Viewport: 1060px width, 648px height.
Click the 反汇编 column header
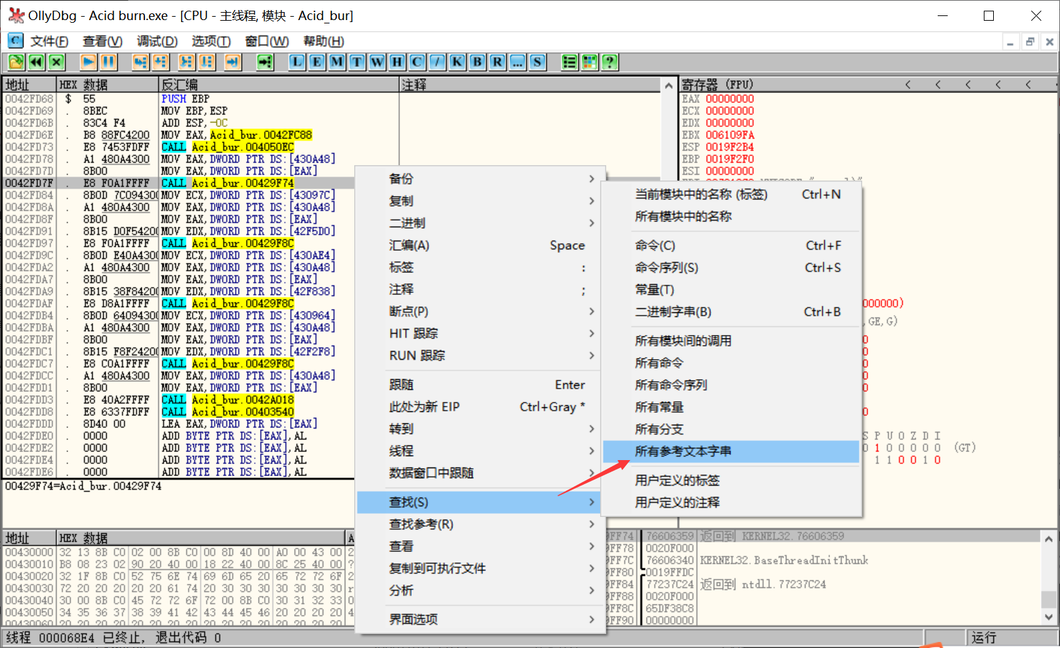(x=279, y=84)
